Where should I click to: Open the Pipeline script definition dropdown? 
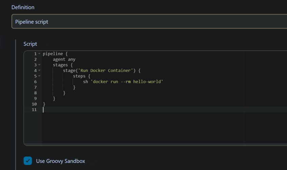(149, 22)
